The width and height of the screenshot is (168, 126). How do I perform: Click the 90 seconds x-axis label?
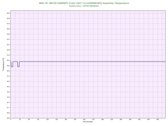click(38, 119)
